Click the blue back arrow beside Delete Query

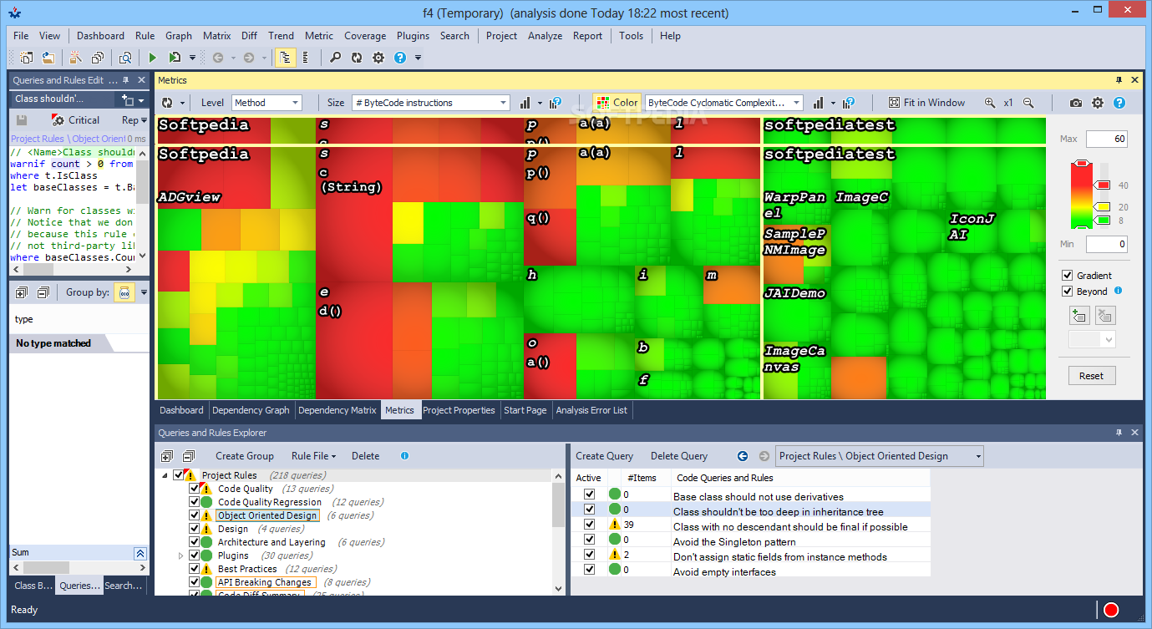pos(743,456)
